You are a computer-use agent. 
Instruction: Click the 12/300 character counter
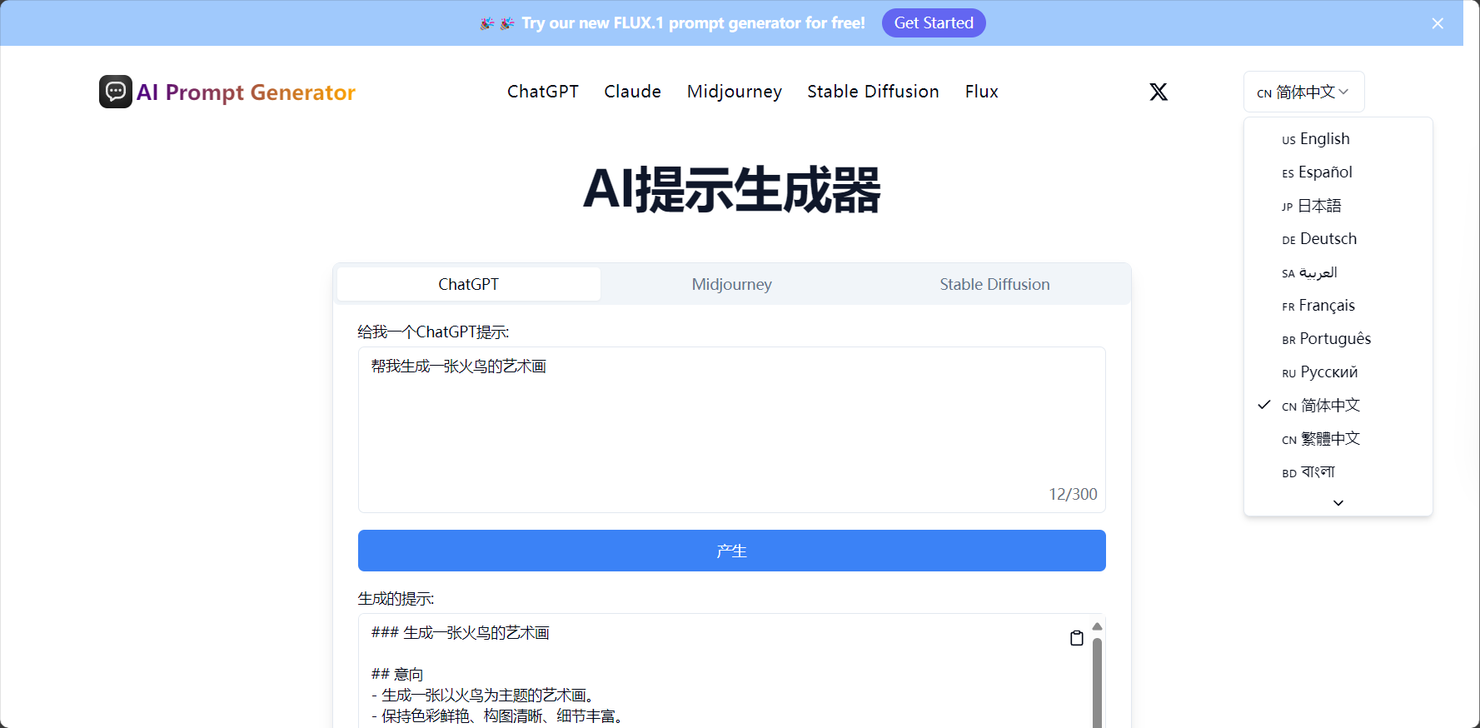click(x=1073, y=494)
